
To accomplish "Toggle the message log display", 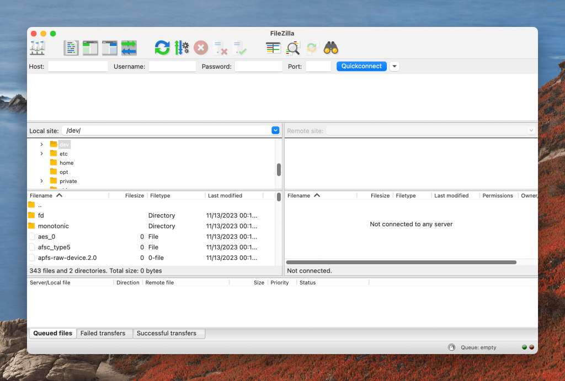I will click(x=71, y=48).
